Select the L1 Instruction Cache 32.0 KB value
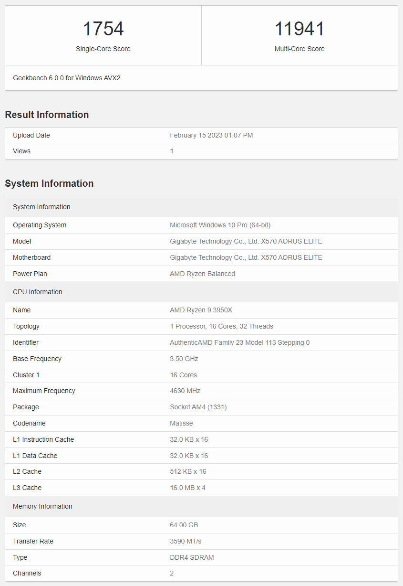The image size is (403, 586). [x=189, y=439]
